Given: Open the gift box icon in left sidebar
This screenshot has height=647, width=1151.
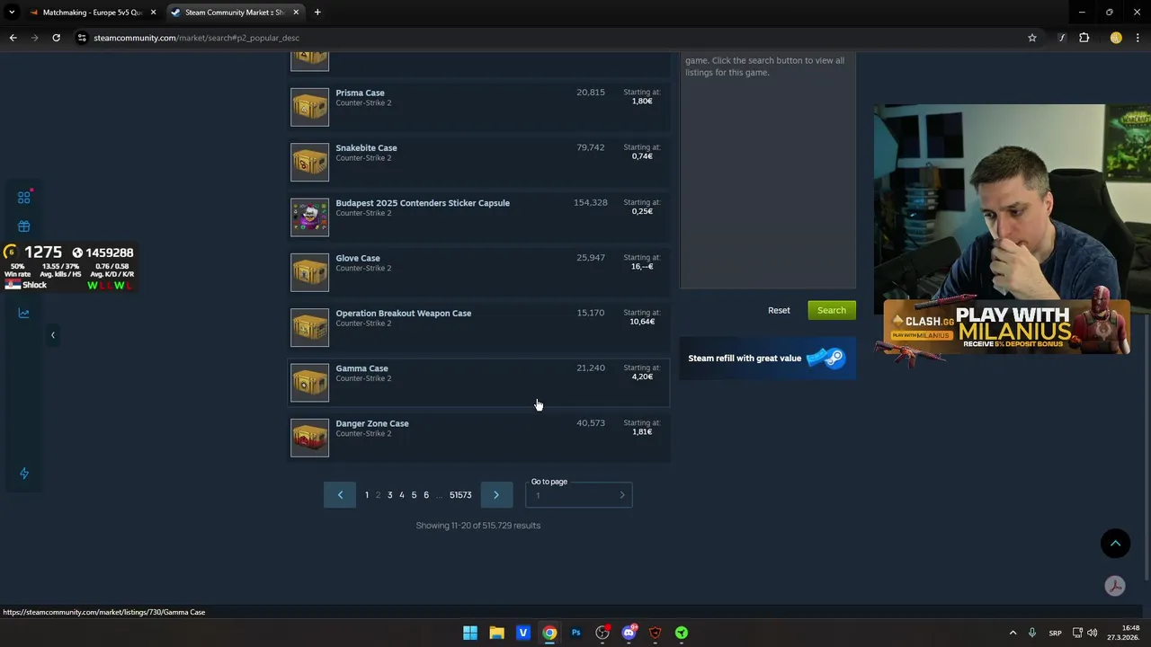Looking at the screenshot, I should [24, 226].
